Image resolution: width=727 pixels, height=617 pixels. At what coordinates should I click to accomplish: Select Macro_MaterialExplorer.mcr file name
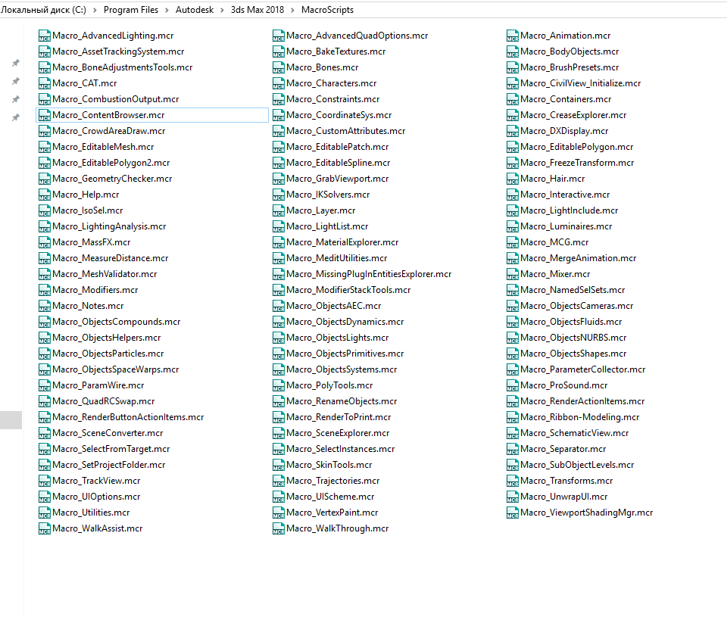click(x=342, y=242)
